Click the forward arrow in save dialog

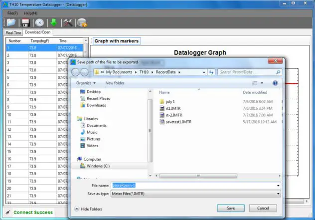(84, 72)
